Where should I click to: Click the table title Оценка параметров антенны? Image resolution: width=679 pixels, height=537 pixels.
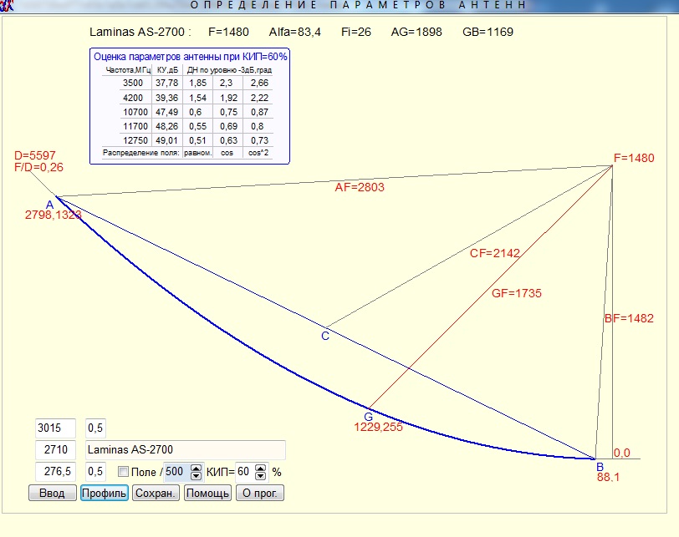(x=191, y=57)
